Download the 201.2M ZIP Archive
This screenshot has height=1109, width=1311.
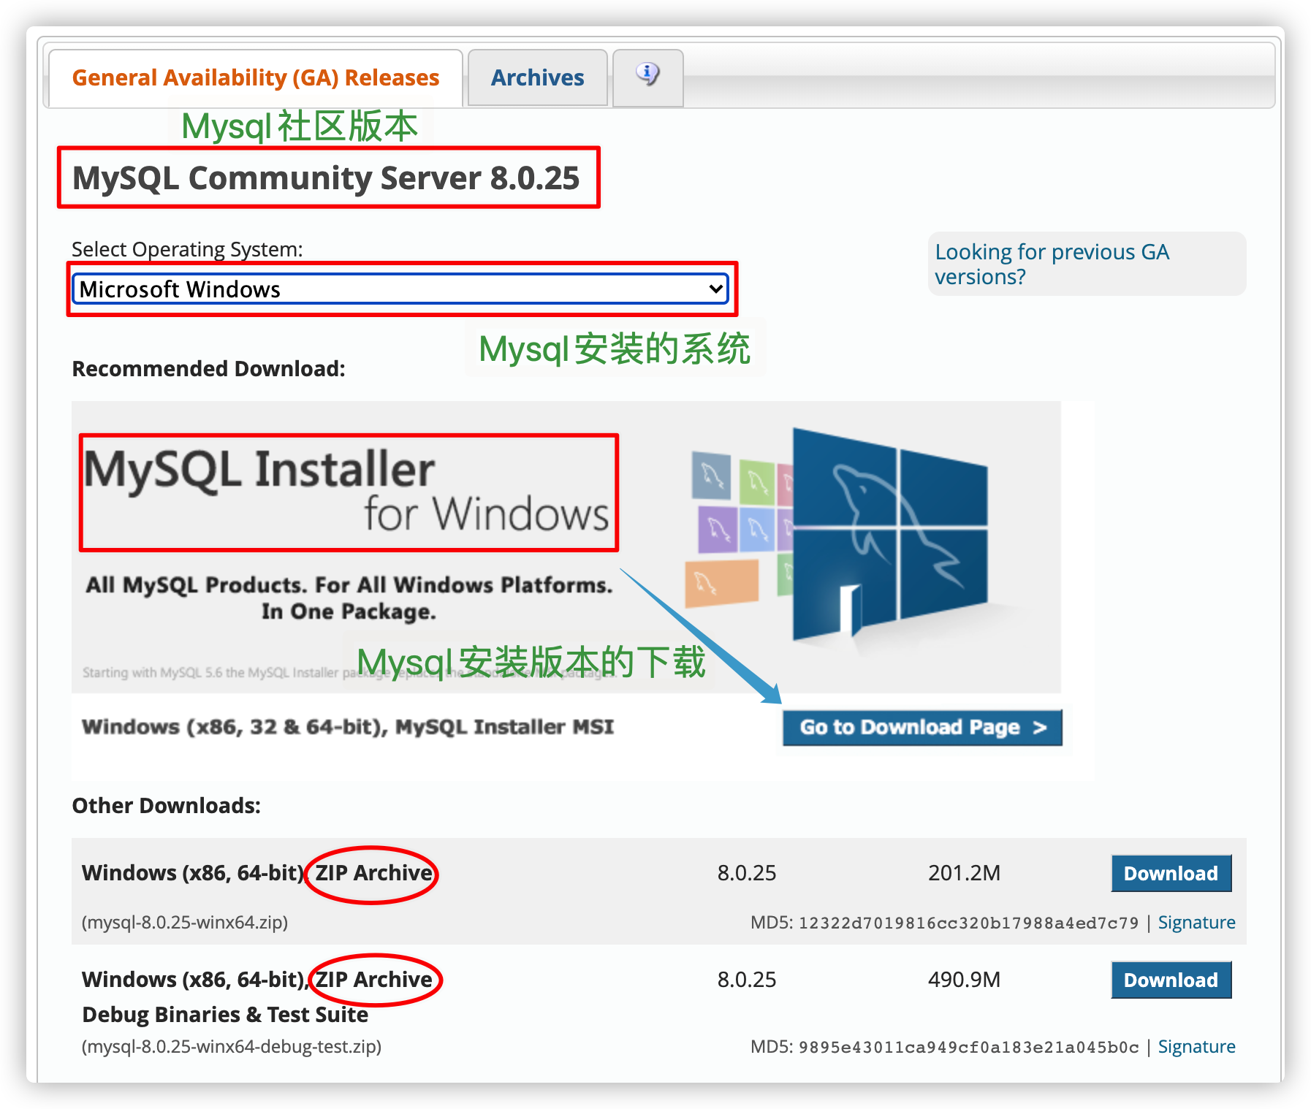coord(1171,873)
